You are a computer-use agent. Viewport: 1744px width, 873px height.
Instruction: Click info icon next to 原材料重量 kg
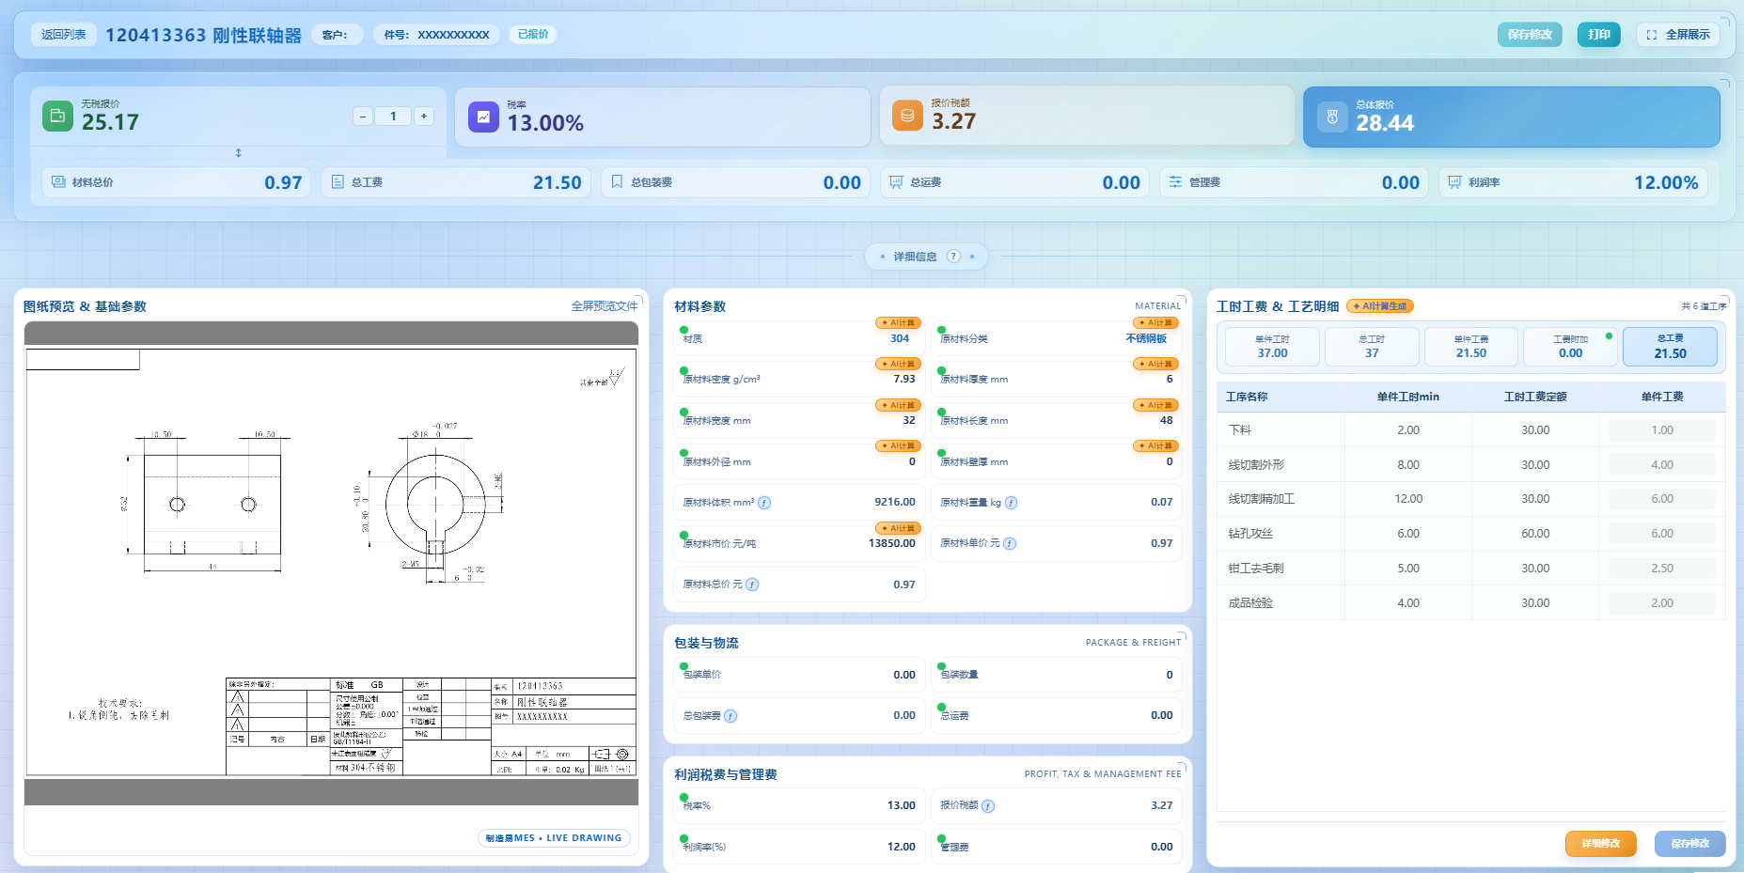point(1011,503)
